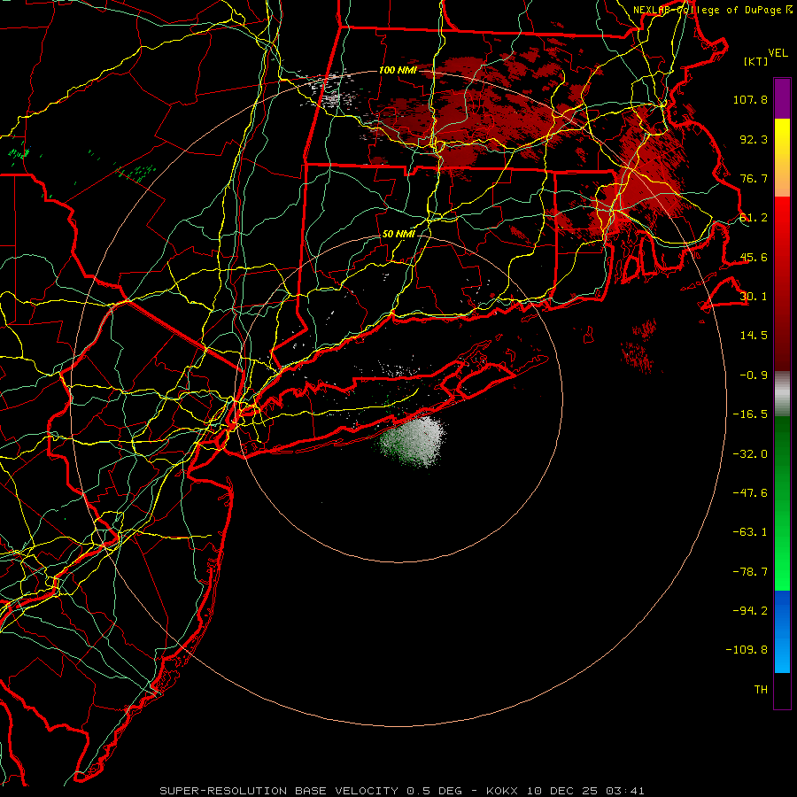797x797 pixels.
Task: Click the 30.1 velocity scale value
Action: pyautogui.click(x=754, y=297)
